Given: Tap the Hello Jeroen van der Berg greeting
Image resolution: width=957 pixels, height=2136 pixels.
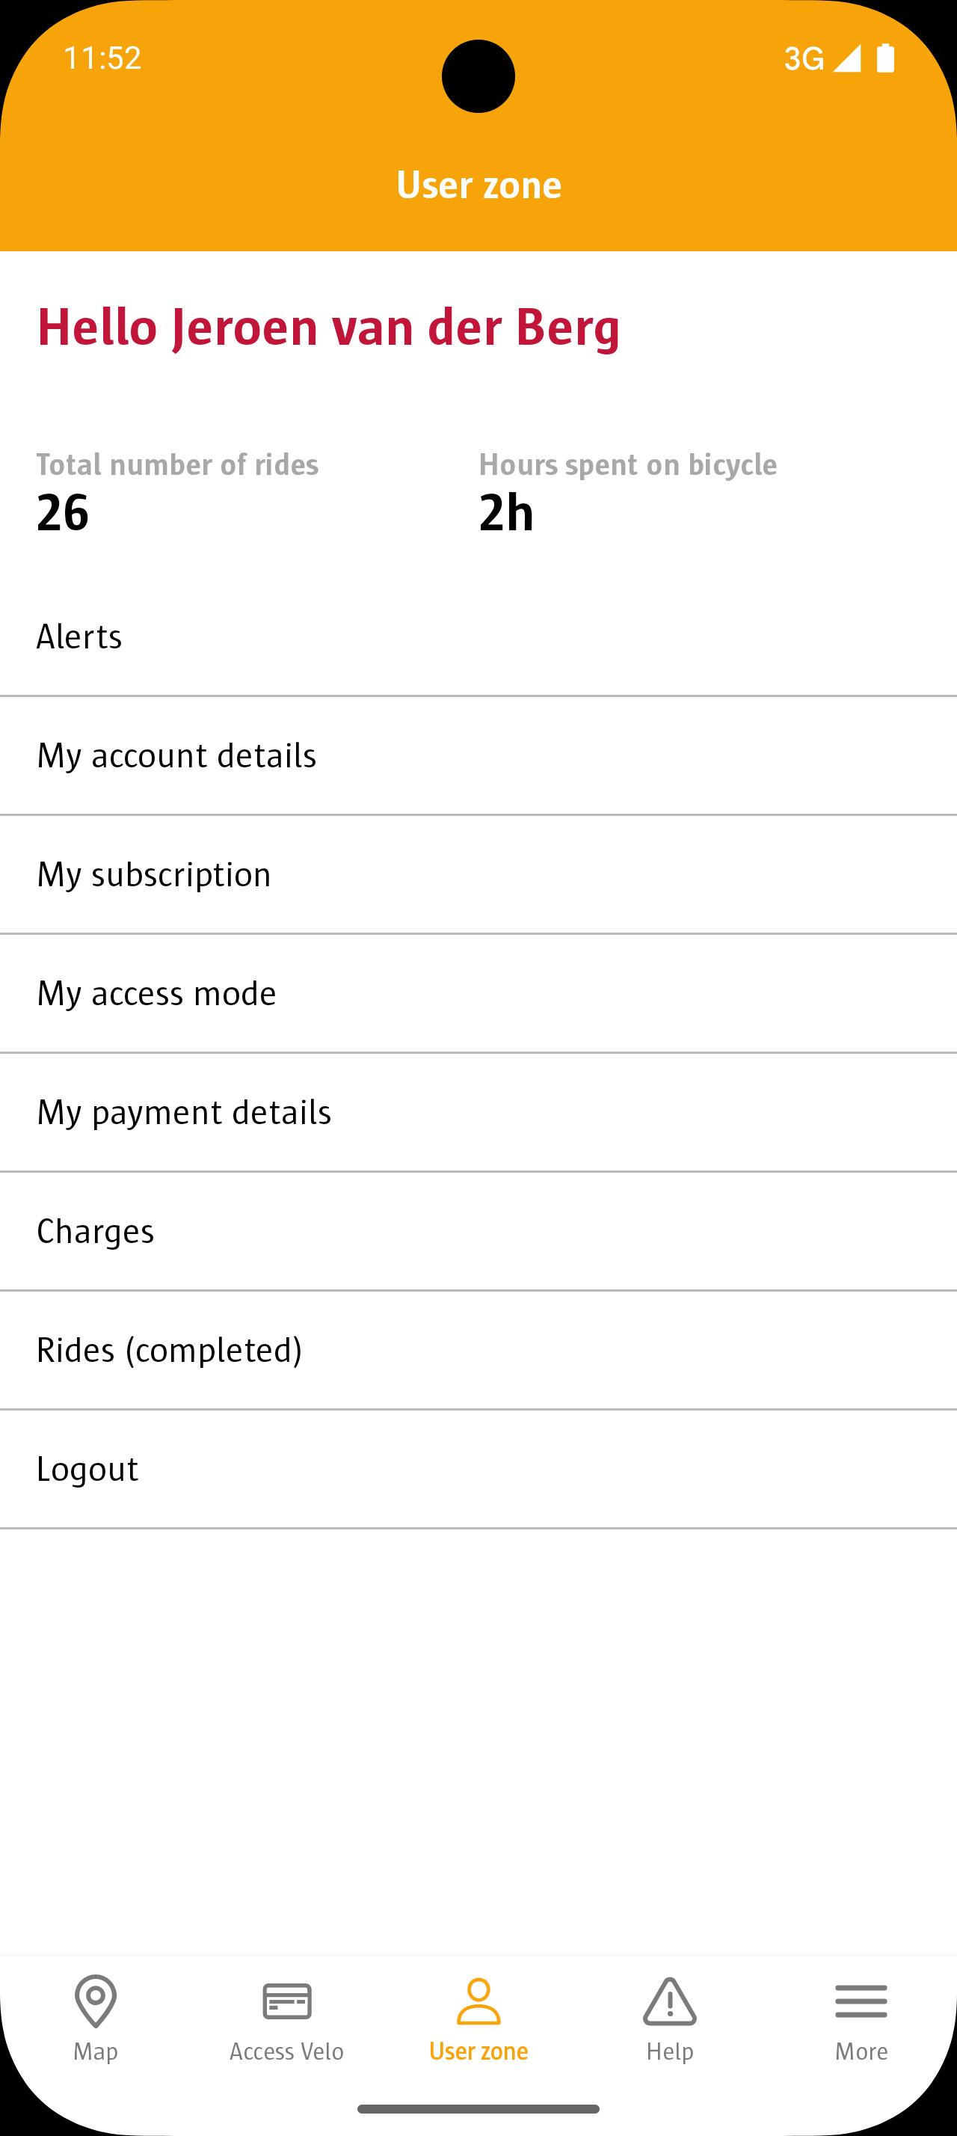Looking at the screenshot, I should click(x=328, y=327).
